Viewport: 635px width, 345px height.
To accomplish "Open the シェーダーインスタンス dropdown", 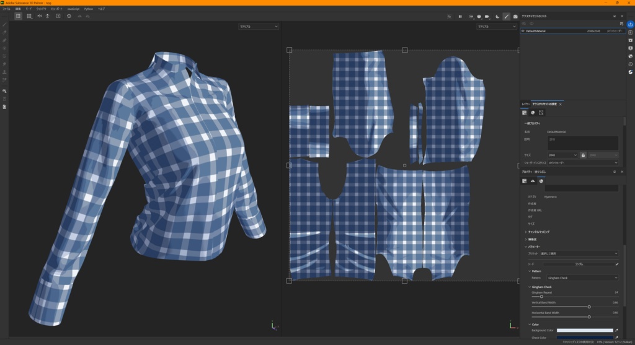I will coord(583,163).
